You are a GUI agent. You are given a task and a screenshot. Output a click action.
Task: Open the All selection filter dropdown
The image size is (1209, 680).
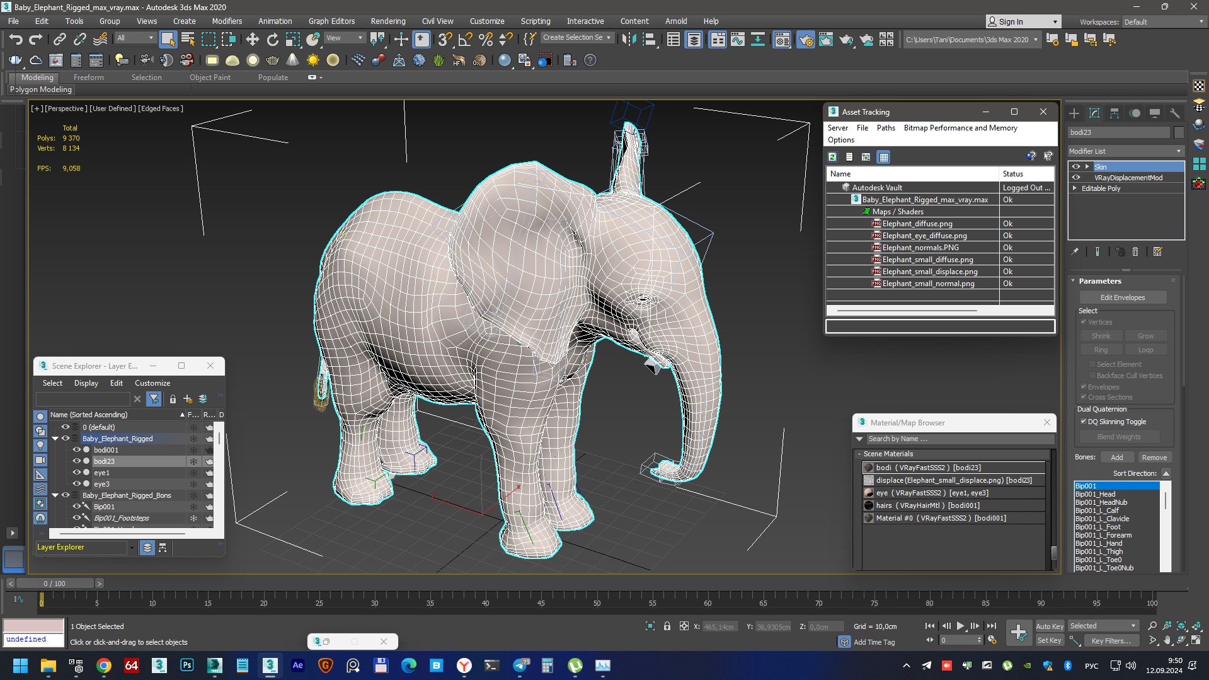(x=135, y=38)
